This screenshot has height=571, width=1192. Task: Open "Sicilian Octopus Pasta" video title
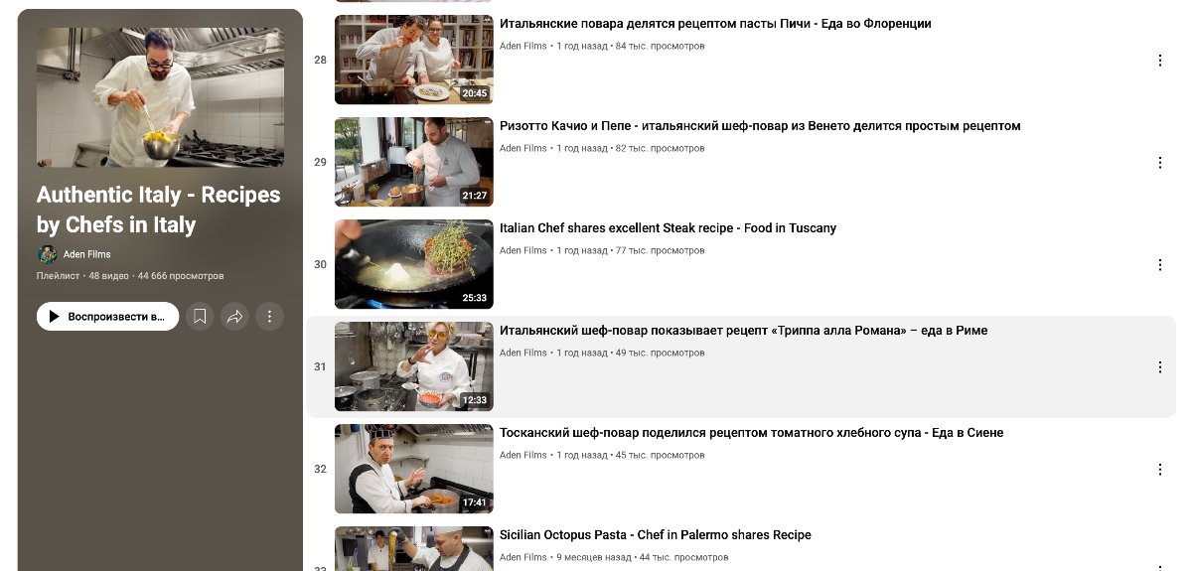point(656,535)
